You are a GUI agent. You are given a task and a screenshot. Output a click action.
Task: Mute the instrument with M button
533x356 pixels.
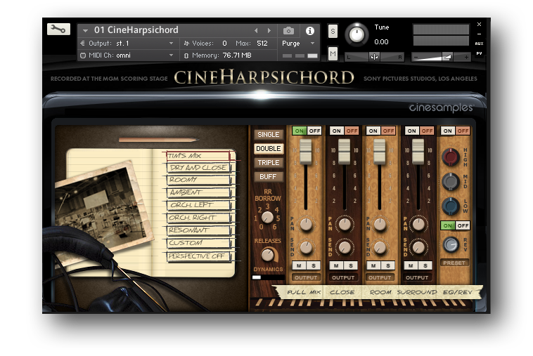(333, 53)
